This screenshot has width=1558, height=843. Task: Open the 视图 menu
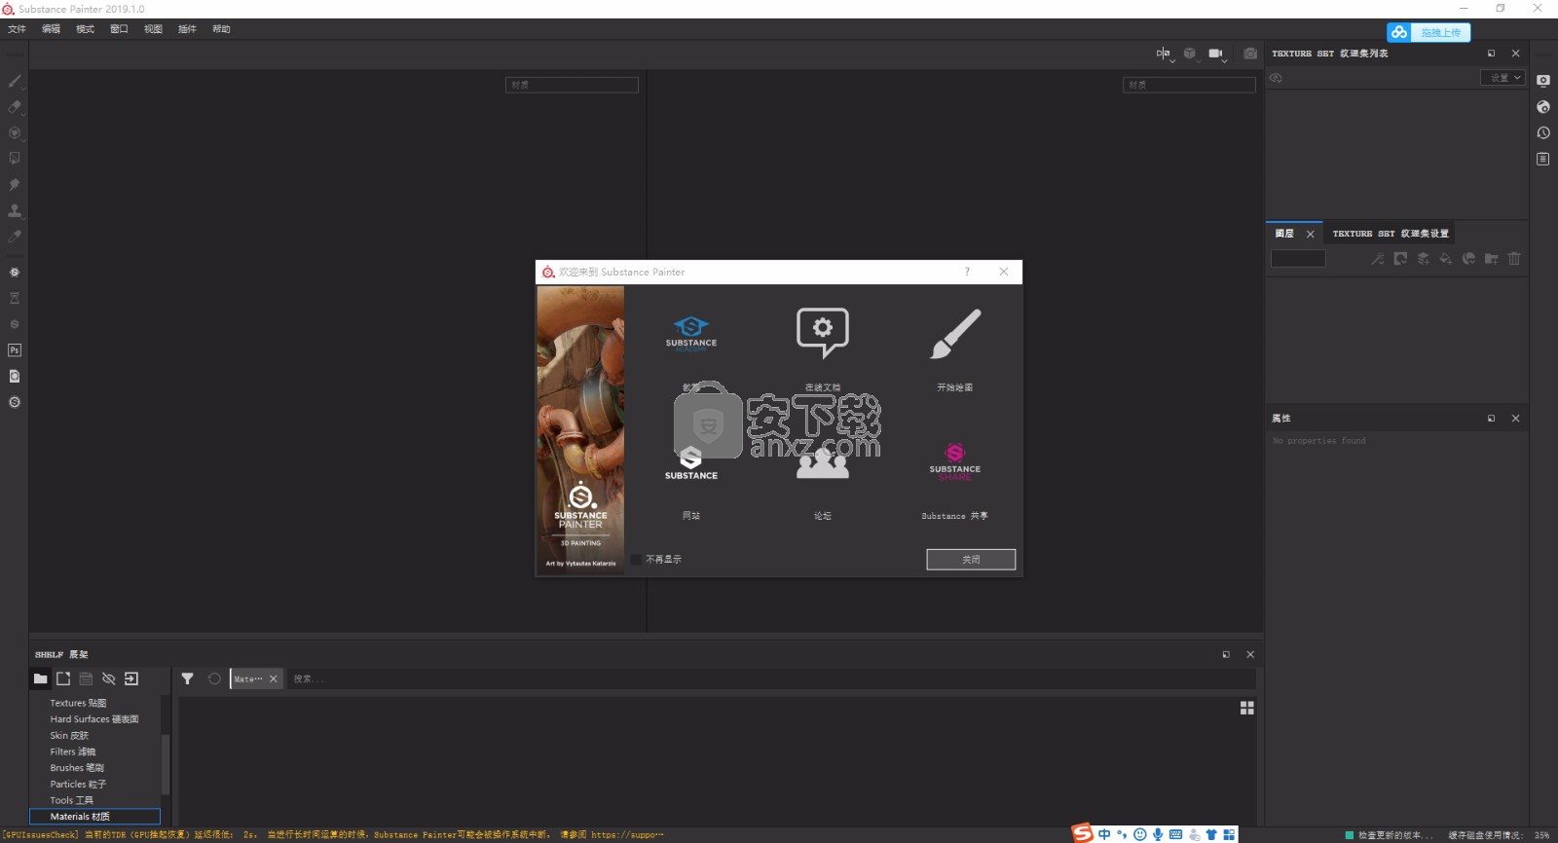153,29
